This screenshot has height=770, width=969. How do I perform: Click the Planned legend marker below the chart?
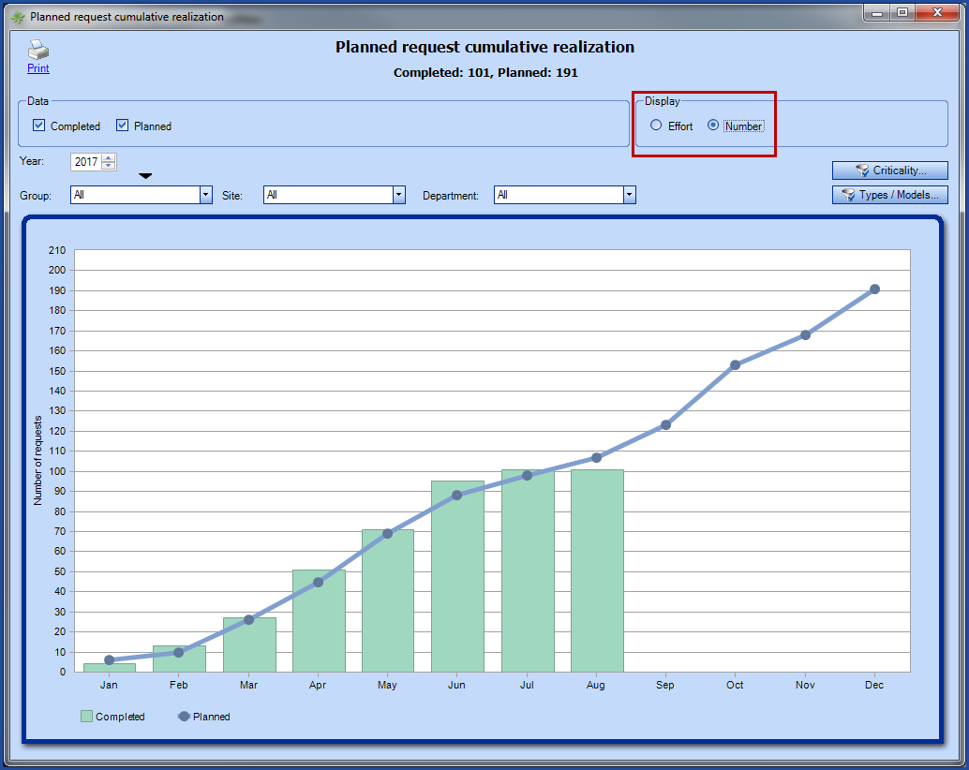coord(186,717)
